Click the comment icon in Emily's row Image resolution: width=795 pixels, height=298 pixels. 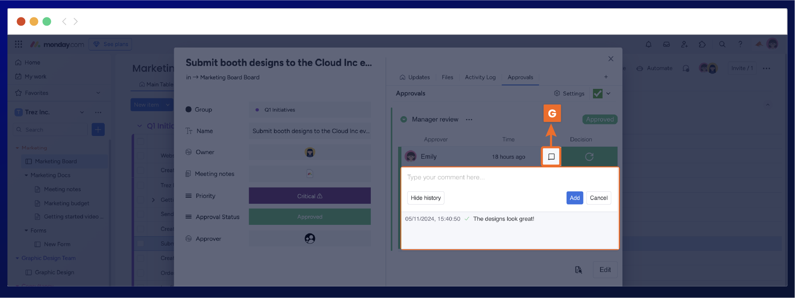coord(551,157)
